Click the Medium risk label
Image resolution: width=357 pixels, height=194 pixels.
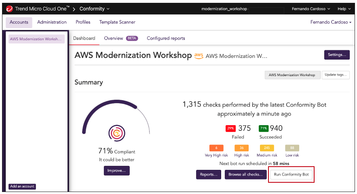(267, 155)
